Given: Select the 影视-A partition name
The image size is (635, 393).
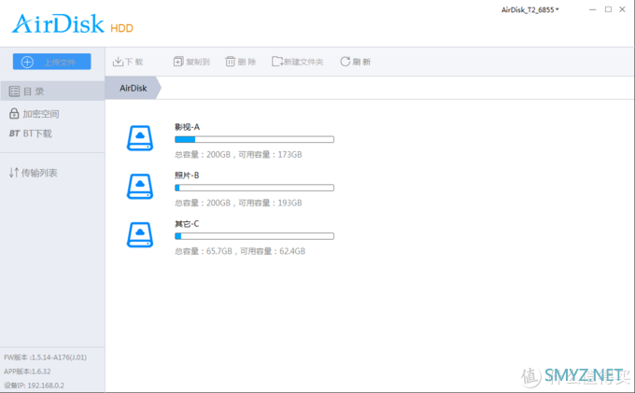Looking at the screenshot, I should pos(187,127).
